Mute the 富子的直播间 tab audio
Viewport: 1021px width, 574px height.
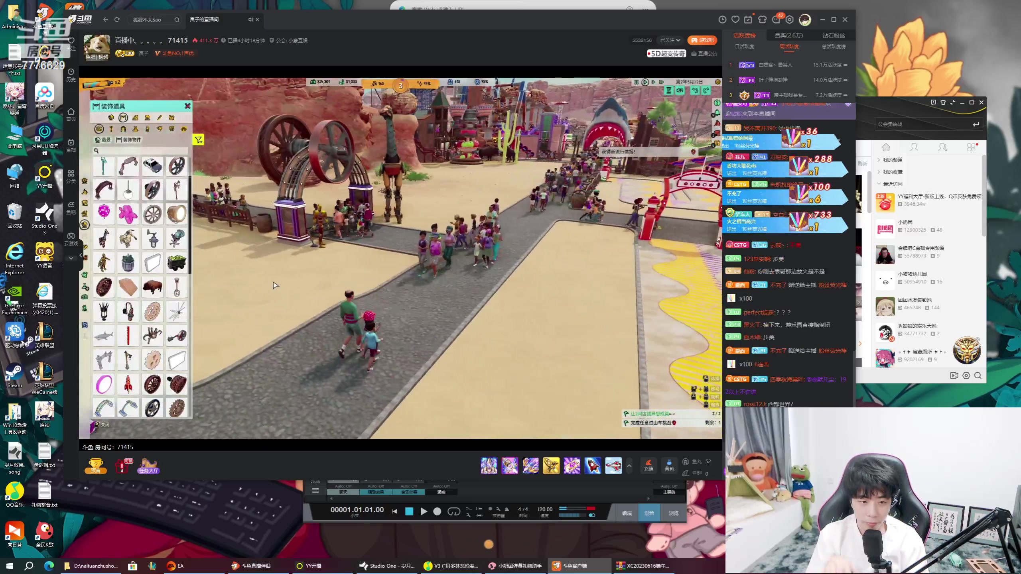[x=250, y=20]
